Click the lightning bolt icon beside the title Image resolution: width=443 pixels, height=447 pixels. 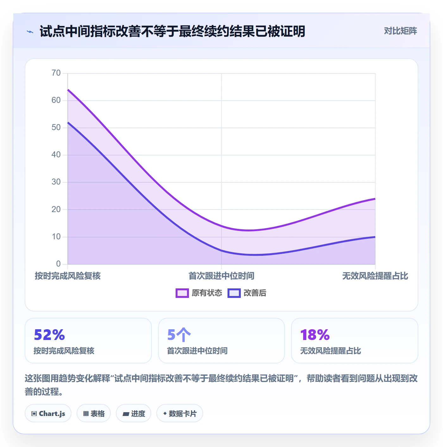30,32
